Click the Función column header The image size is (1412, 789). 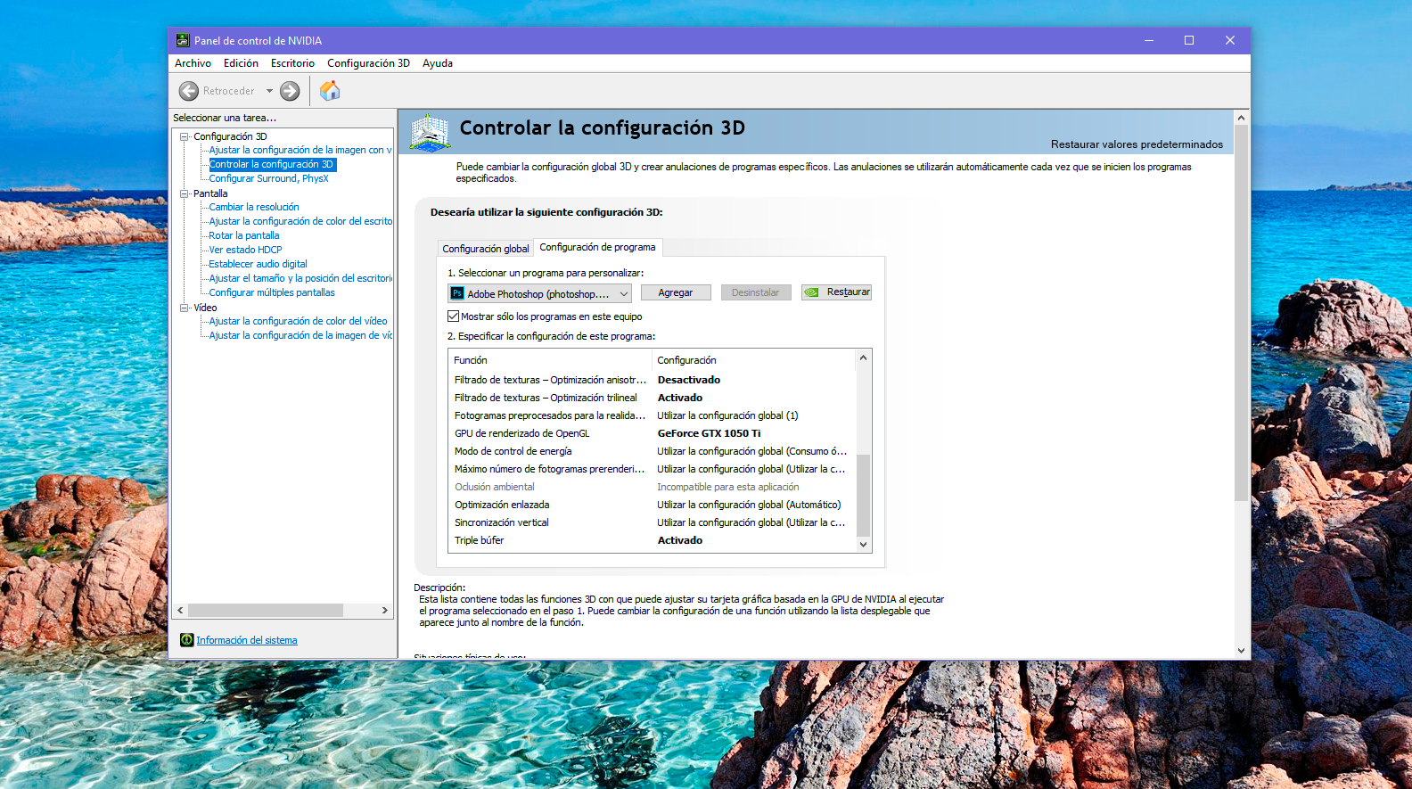[x=550, y=360]
